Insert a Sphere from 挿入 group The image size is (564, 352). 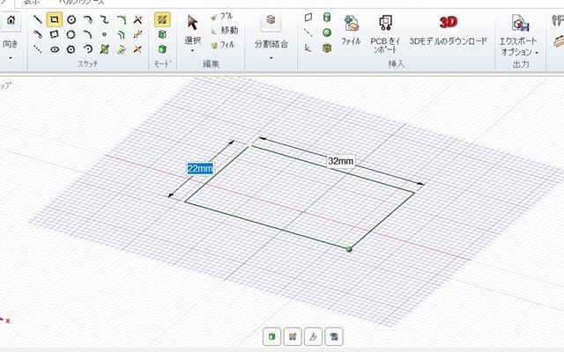point(327,33)
